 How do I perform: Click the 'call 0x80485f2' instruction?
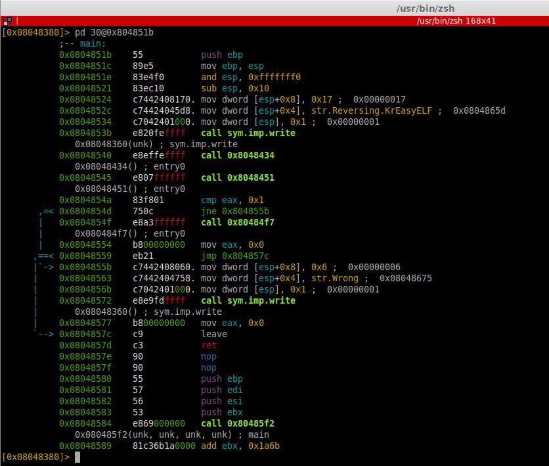[x=237, y=423]
